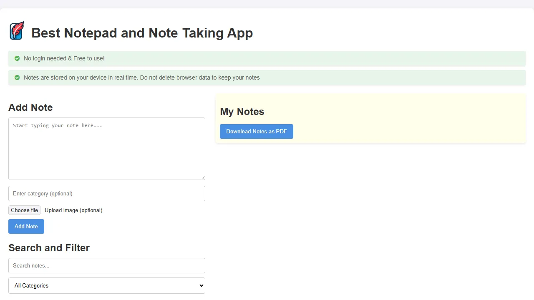Image resolution: width=534 pixels, height=300 pixels.
Task: Click the Download Notes as PDF button
Action: pyautogui.click(x=256, y=131)
